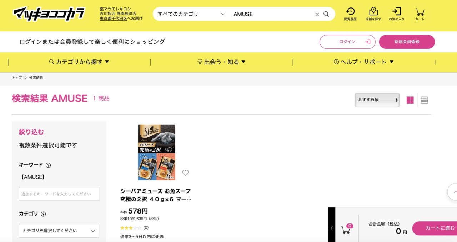457x242 pixels.
Task: Expand ヘルプ・サポート menu
Action: [364, 62]
